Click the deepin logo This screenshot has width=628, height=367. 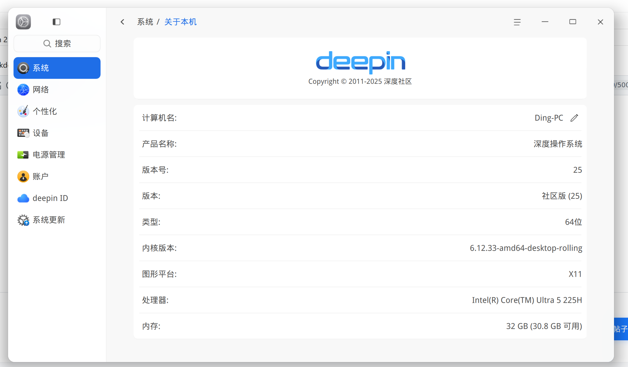[360, 62]
